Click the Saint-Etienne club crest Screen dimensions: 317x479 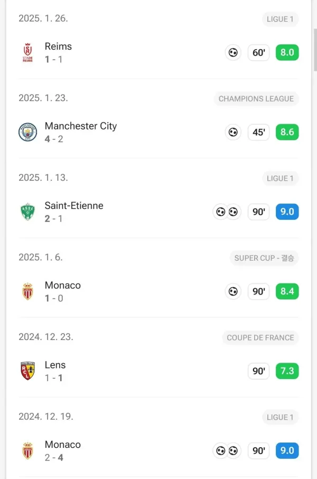(28, 212)
